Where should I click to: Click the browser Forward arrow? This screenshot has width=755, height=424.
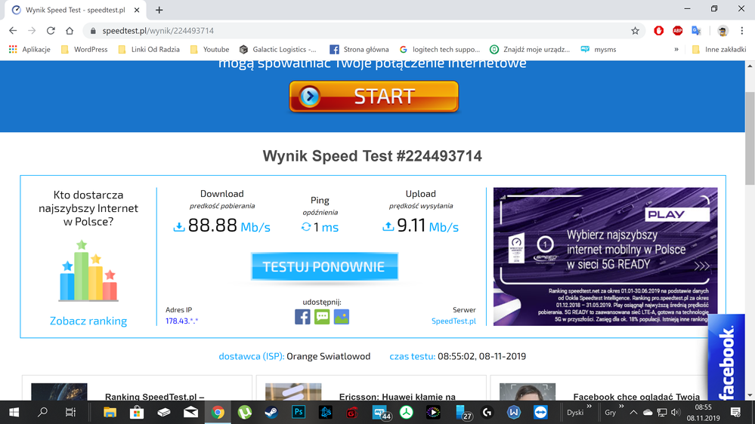32,31
